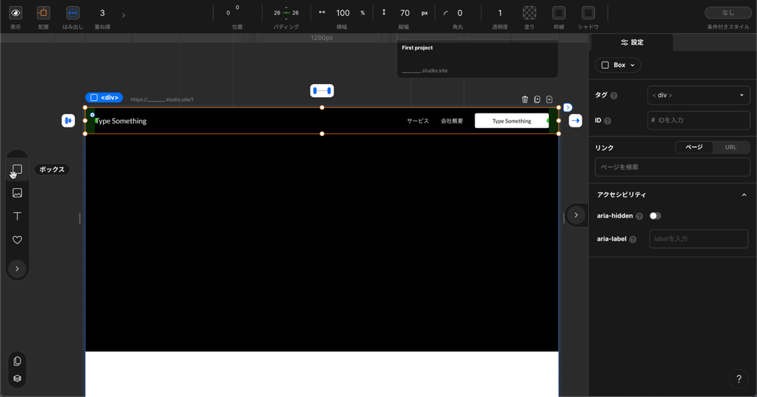Expand the right panel chevron button

[576, 215]
